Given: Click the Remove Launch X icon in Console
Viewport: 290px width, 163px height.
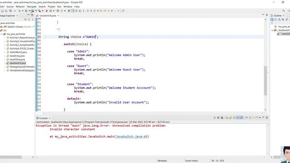Looking at the screenshot, I should click(x=218, y=118).
